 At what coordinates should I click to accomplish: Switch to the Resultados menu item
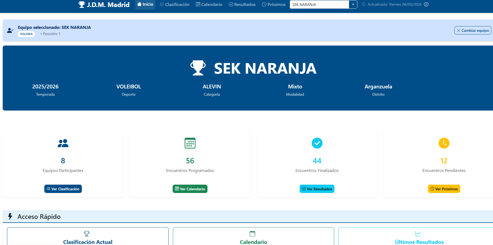242,4
